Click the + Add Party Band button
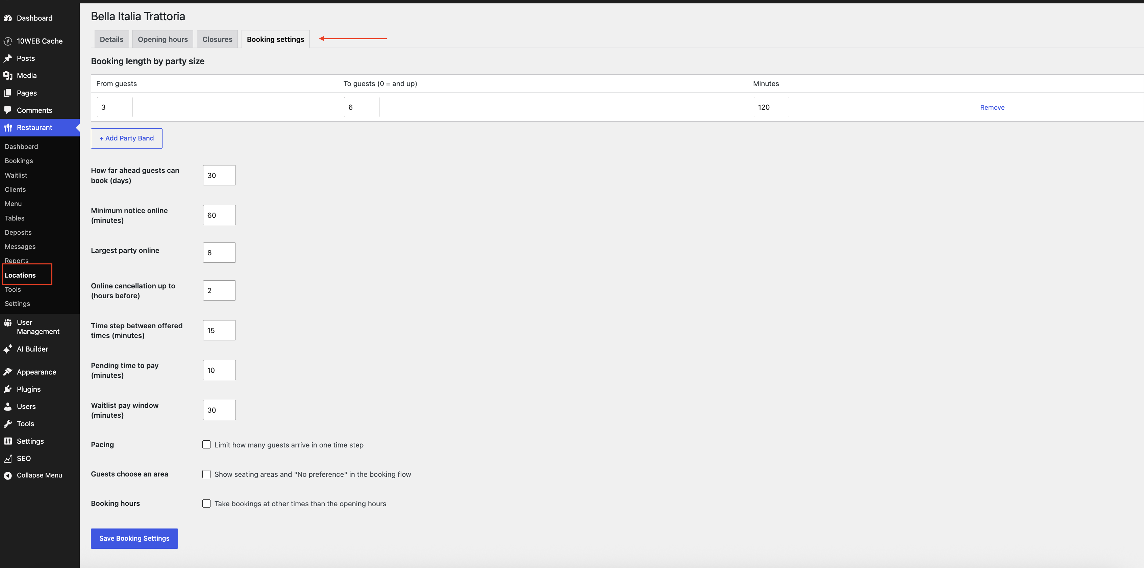 pyautogui.click(x=127, y=138)
